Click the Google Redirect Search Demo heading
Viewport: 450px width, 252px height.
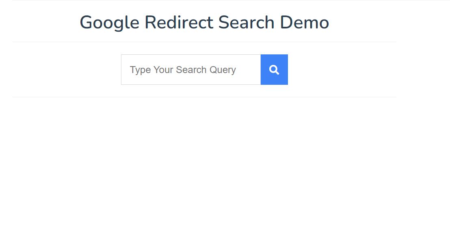click(x=204, y=22)
